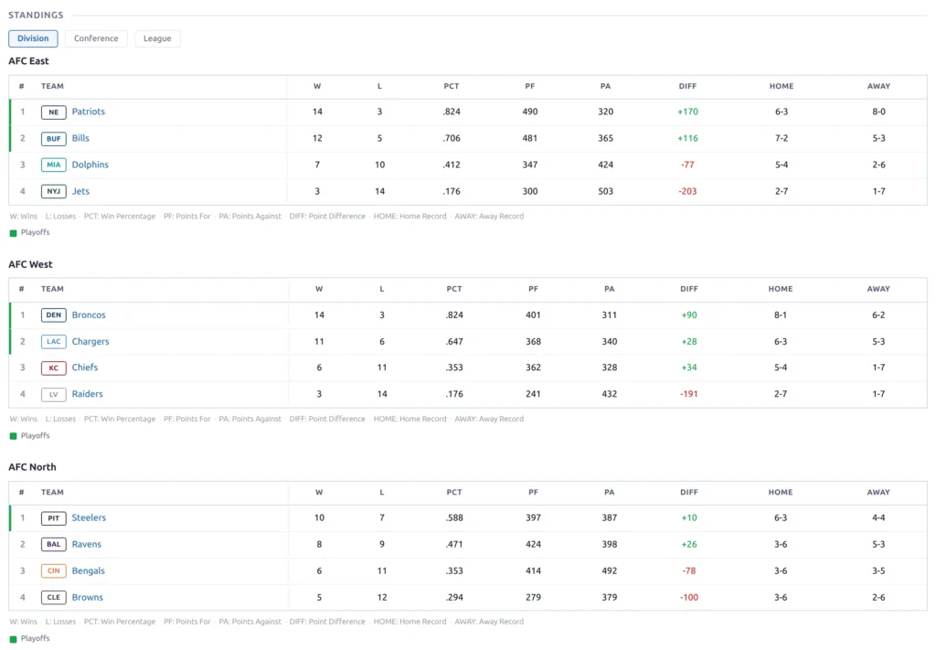Open the Broncos team link
This screenshot has width=936, height=650.
[x=89, y=314]
